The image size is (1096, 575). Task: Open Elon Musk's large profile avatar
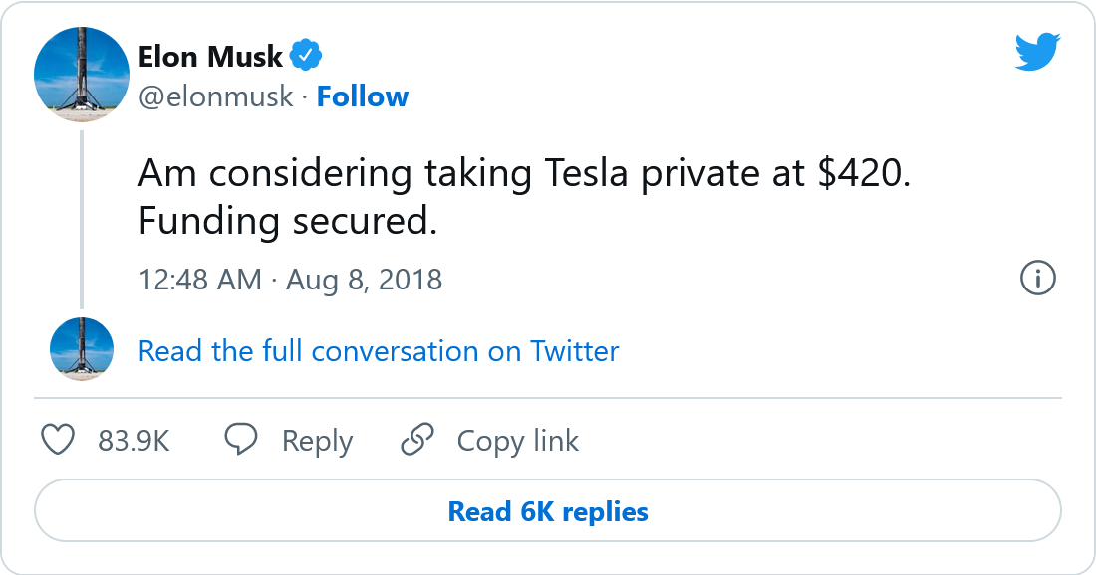[x=82, y=77]
